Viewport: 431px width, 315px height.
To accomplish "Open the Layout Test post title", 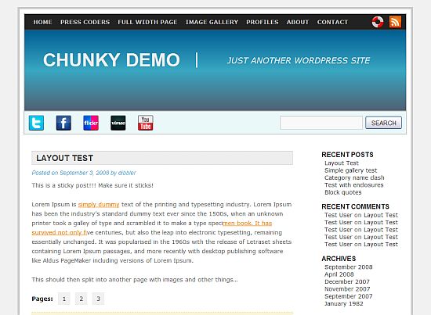I will 64,158.
